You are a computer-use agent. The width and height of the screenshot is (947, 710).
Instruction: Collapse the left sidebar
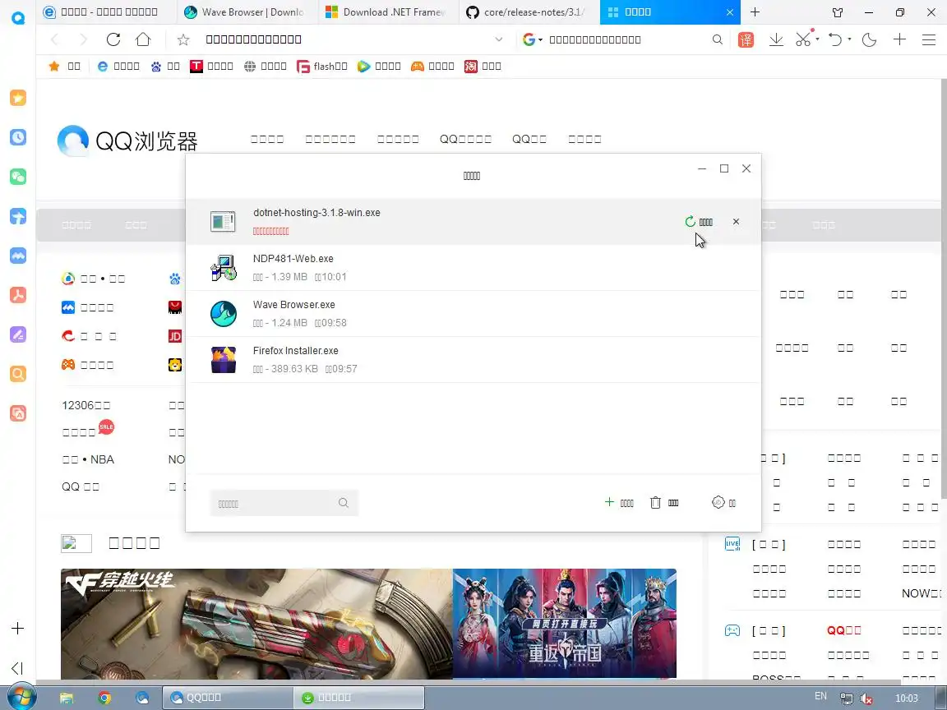pyautogui.click(x=17, y=668)
